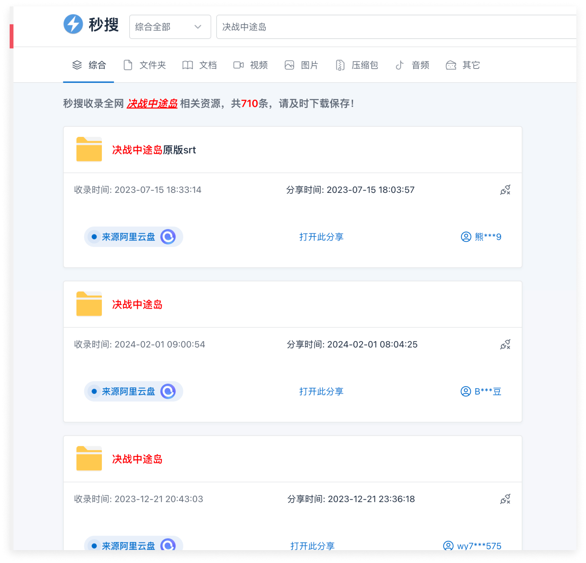This screenshot has height=563, width=586.
Task: Open user profile 熊***9
Action: (x=481, y=237)
